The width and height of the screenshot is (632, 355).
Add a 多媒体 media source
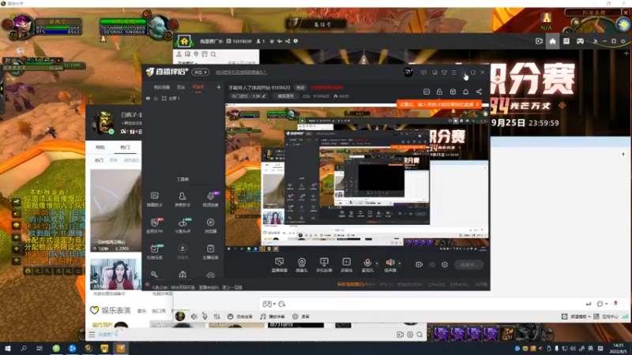coord(346,265)
